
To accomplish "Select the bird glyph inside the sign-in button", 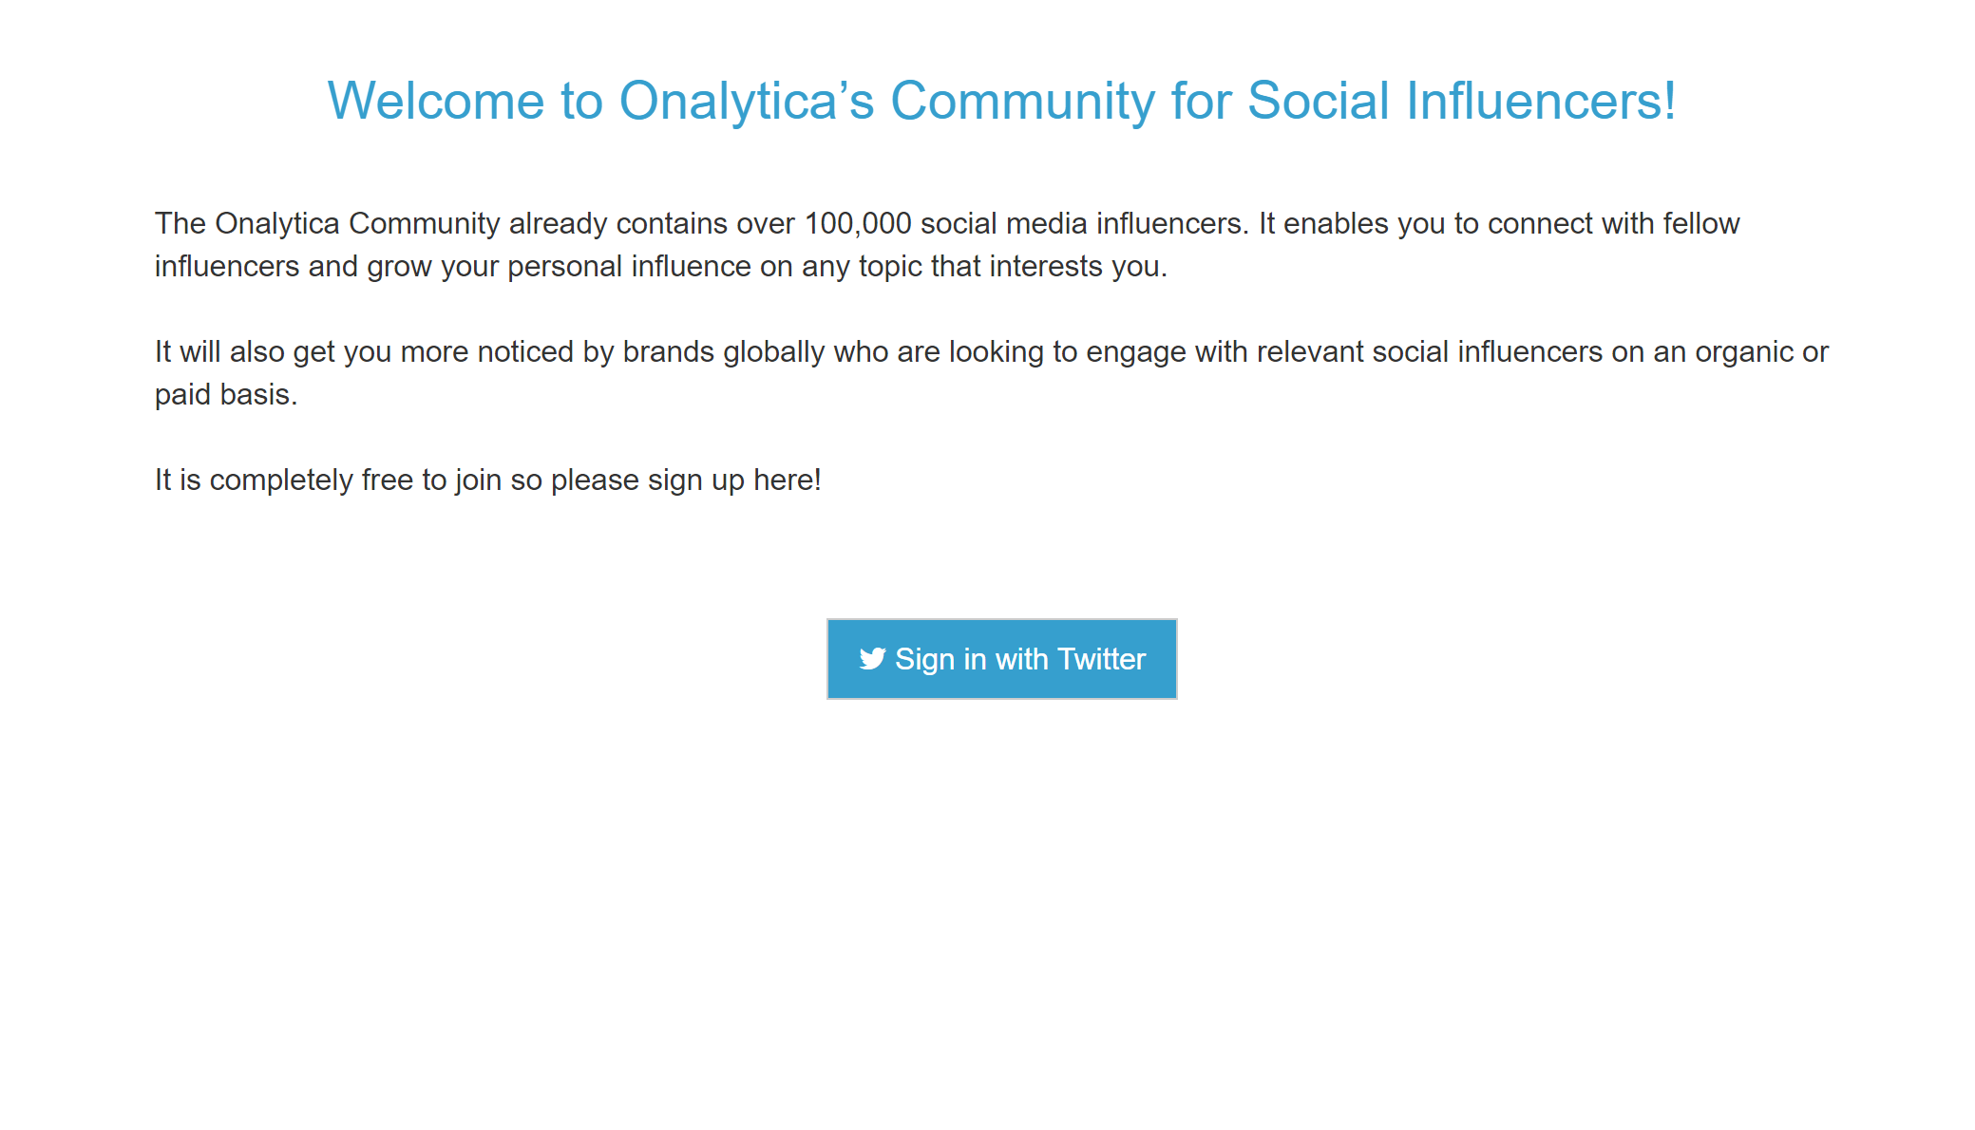I will [871, 658].
